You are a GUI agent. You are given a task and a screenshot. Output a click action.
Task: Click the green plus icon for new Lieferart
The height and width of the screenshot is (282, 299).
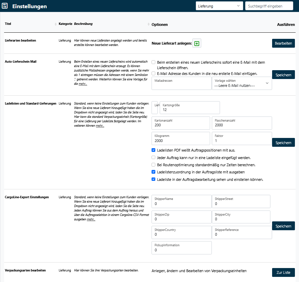pos(197,44)
